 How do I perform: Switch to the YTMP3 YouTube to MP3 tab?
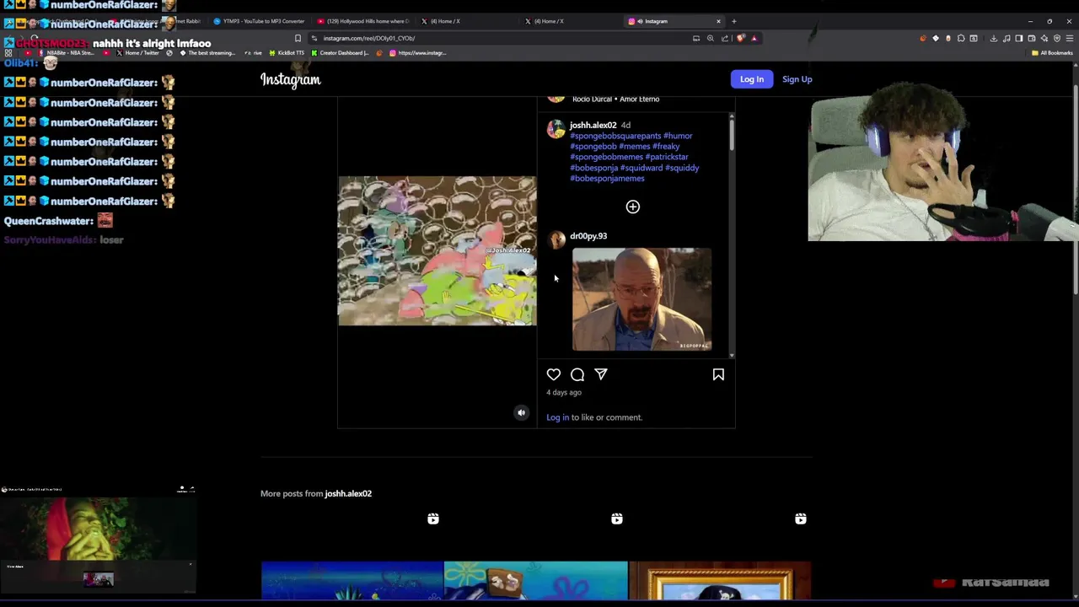point(259,21)
